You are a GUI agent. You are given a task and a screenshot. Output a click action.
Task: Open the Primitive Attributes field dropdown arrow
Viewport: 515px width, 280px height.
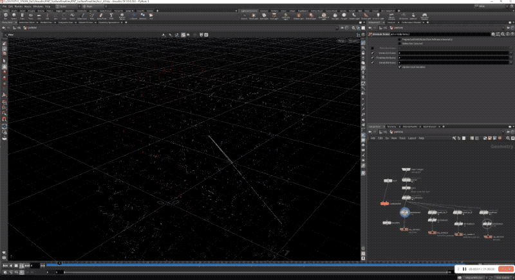(x=510, y=58)
